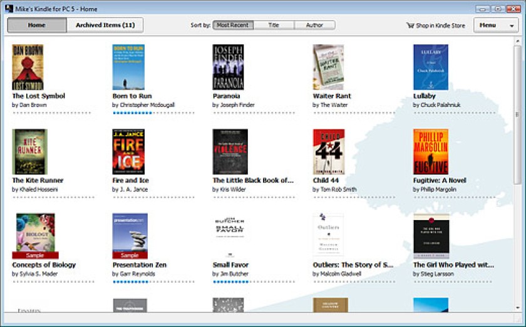
Task: Click the title text Waiter Rant
Action: pos(332,96)
